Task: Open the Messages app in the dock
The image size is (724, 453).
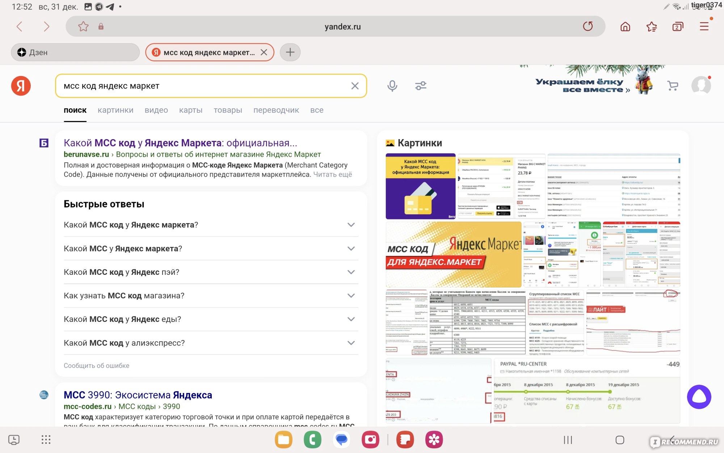Action: (341, 440)
